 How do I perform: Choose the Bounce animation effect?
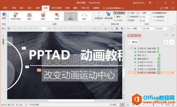[x=57, y=16]
